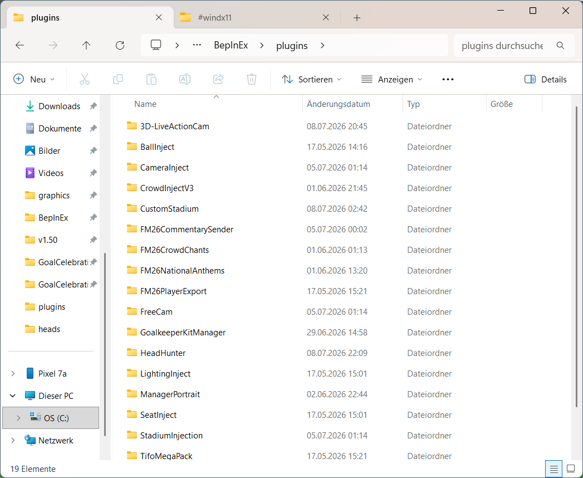583x478 pixels.
Task: Select the ManagerPortrait folder
Action: click(x=170, y=394)
